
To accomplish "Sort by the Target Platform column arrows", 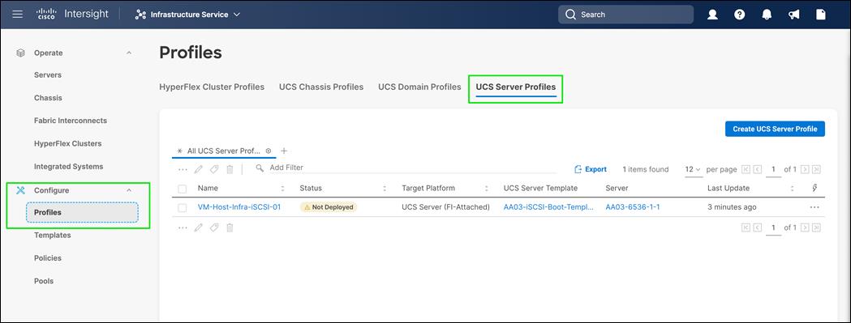I will click(486, 189).
